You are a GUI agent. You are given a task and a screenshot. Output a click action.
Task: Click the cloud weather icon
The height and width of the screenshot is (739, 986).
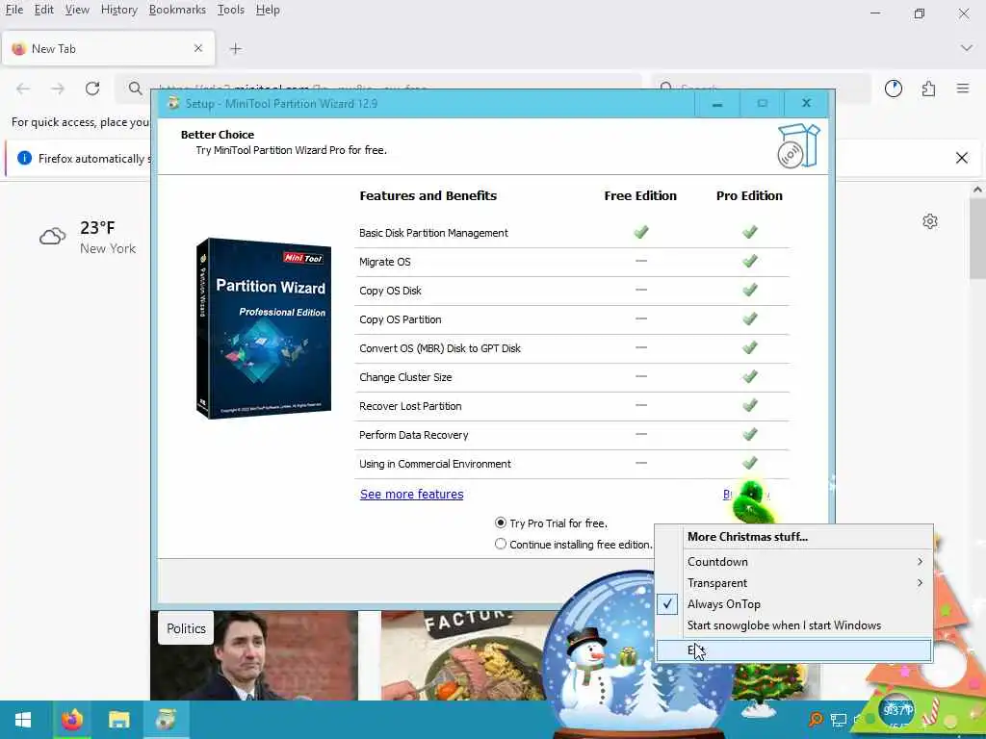[x=53, y=237]
